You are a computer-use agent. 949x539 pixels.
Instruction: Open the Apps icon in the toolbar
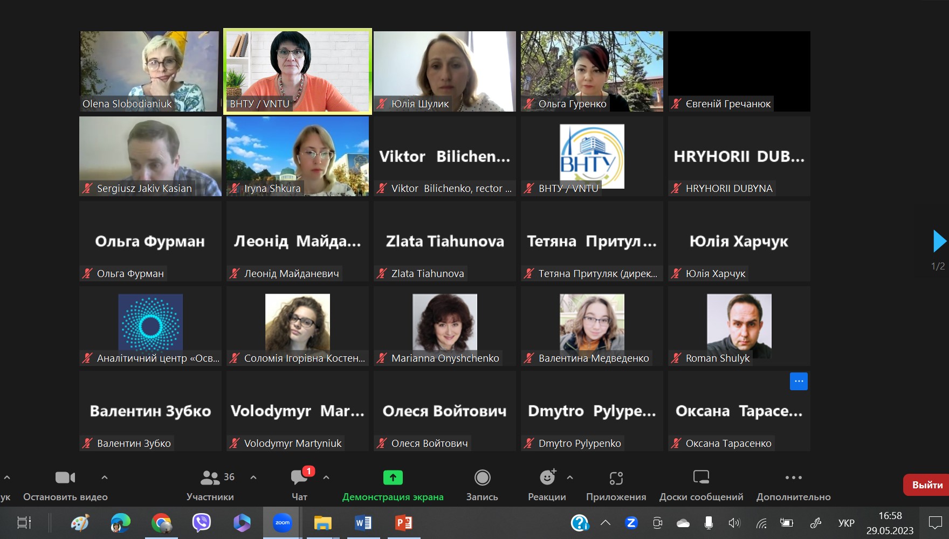tap(616, 478)
